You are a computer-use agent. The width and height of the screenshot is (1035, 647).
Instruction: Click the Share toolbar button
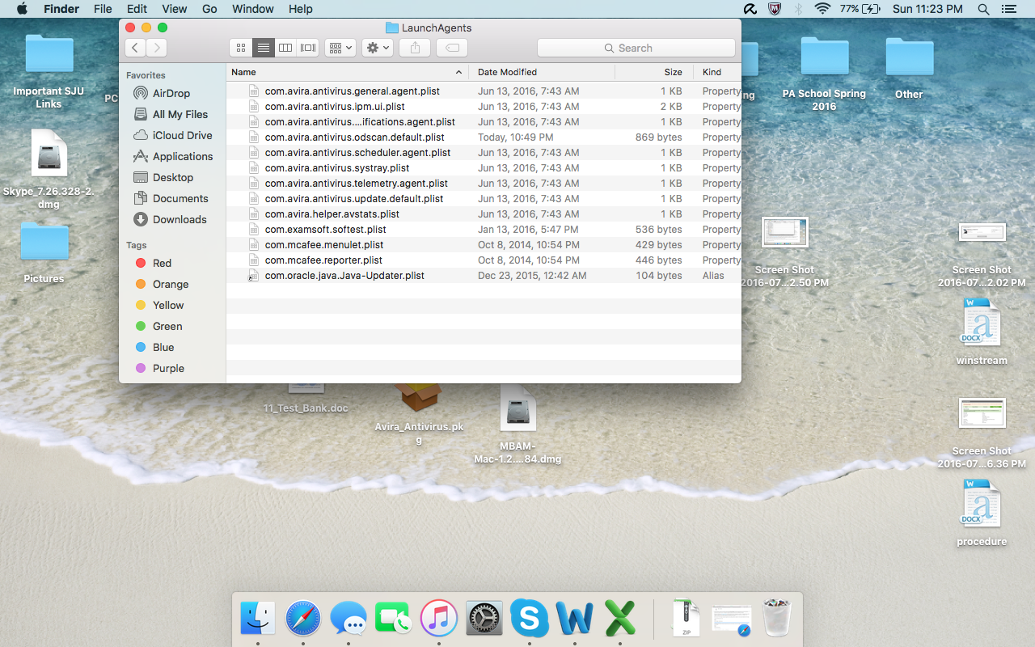[x=415, y=48]
